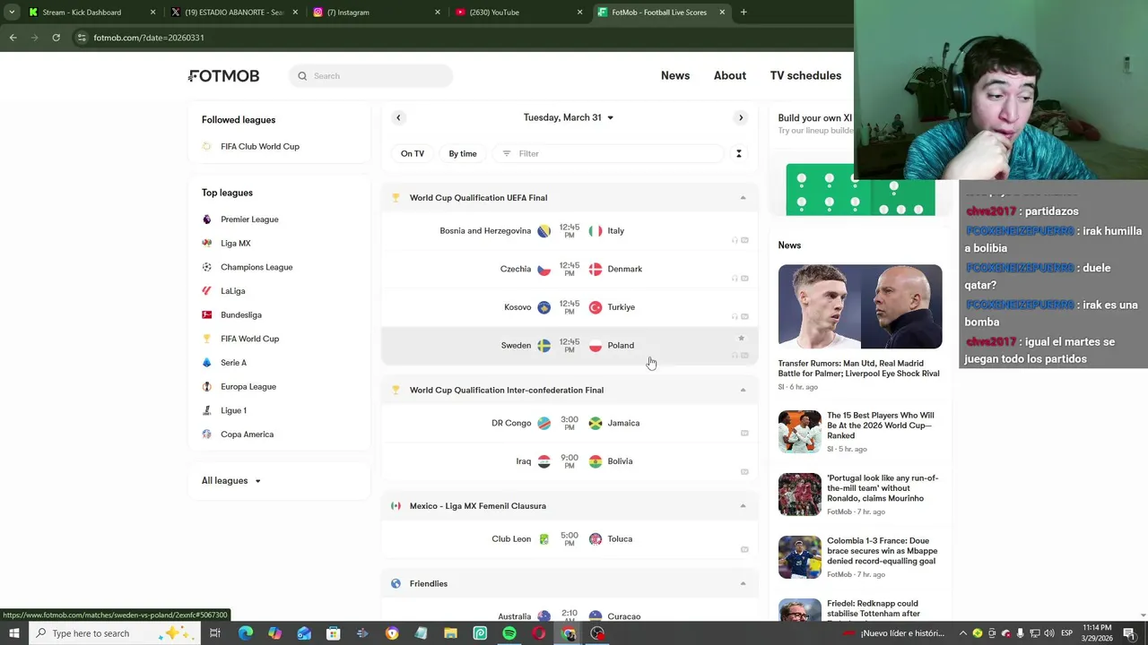The height and width of the screenshot is (645, 1148).
Task: Reload the page
Action: click(x=56, y=38)
